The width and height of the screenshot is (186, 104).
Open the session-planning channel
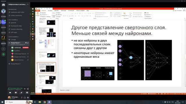tap(17, 29)
